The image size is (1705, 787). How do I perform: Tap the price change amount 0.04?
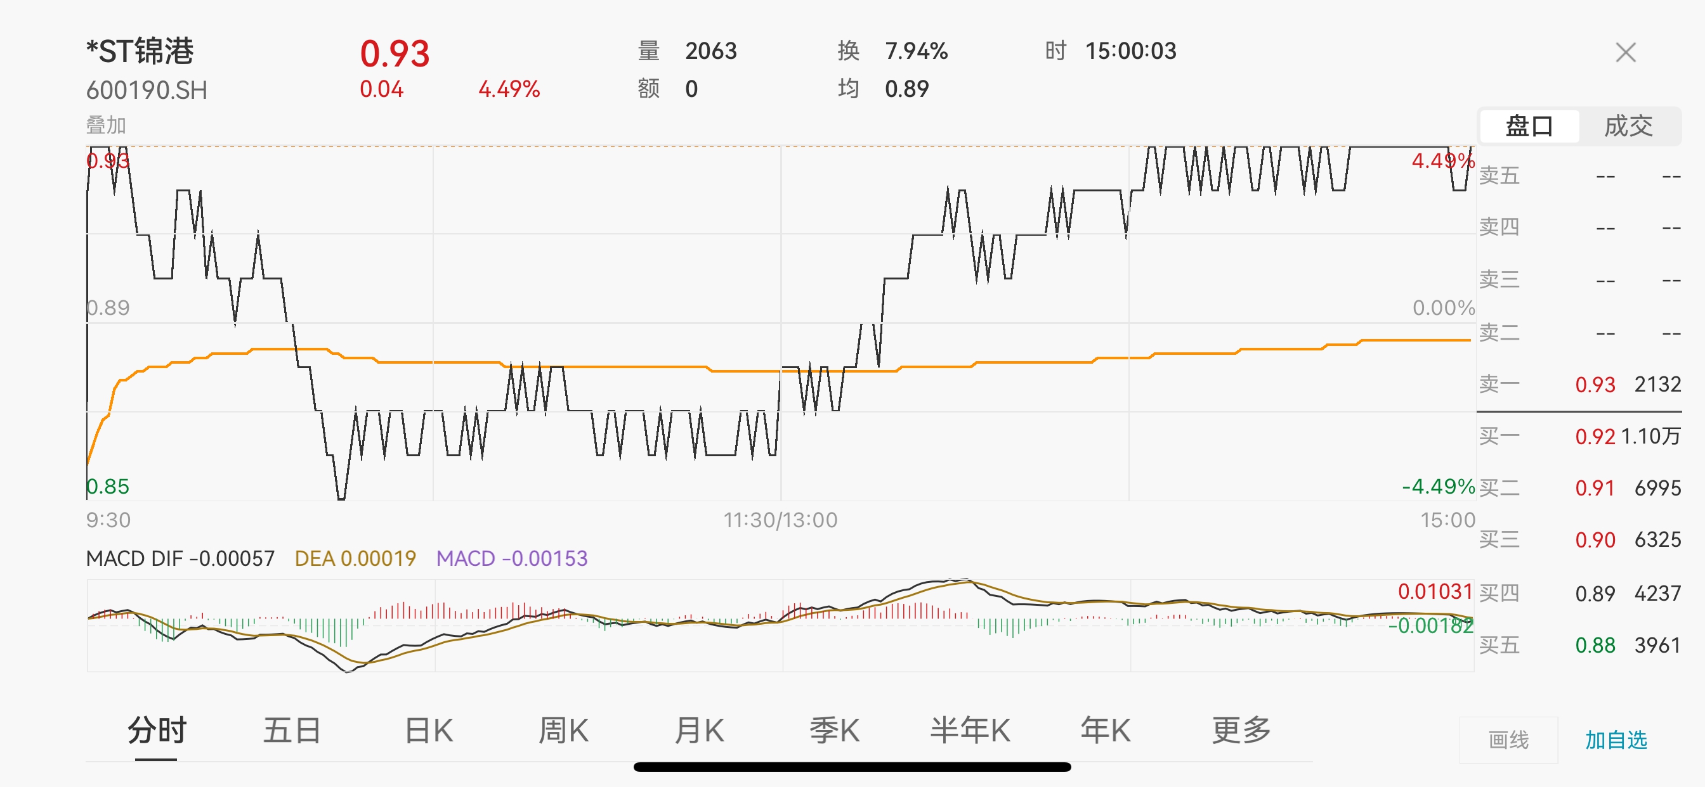click(381, 89)
